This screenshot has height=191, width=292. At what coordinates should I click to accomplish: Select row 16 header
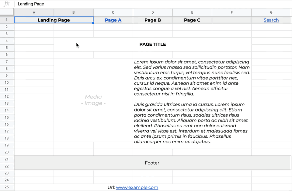click(7, 124)
